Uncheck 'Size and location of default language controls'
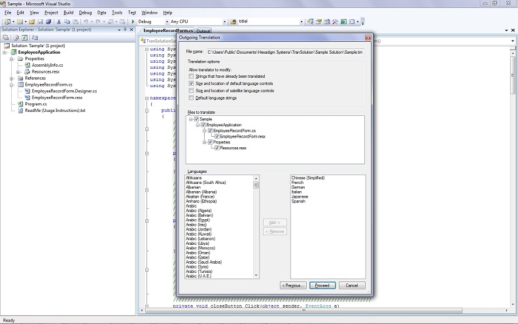518x324 pixels. coord(191,84)
